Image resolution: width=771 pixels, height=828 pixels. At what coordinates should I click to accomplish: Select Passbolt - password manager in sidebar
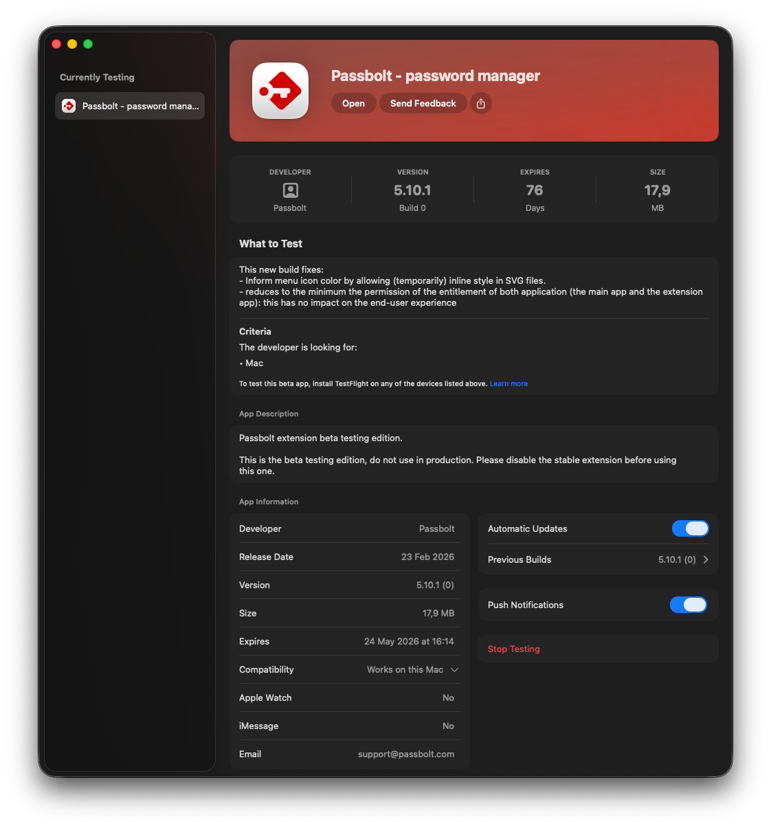tap(130, 106)
